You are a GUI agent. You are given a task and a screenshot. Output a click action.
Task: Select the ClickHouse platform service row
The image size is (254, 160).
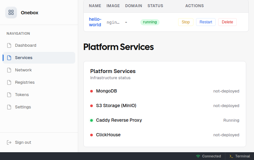(x=108, y=135)
